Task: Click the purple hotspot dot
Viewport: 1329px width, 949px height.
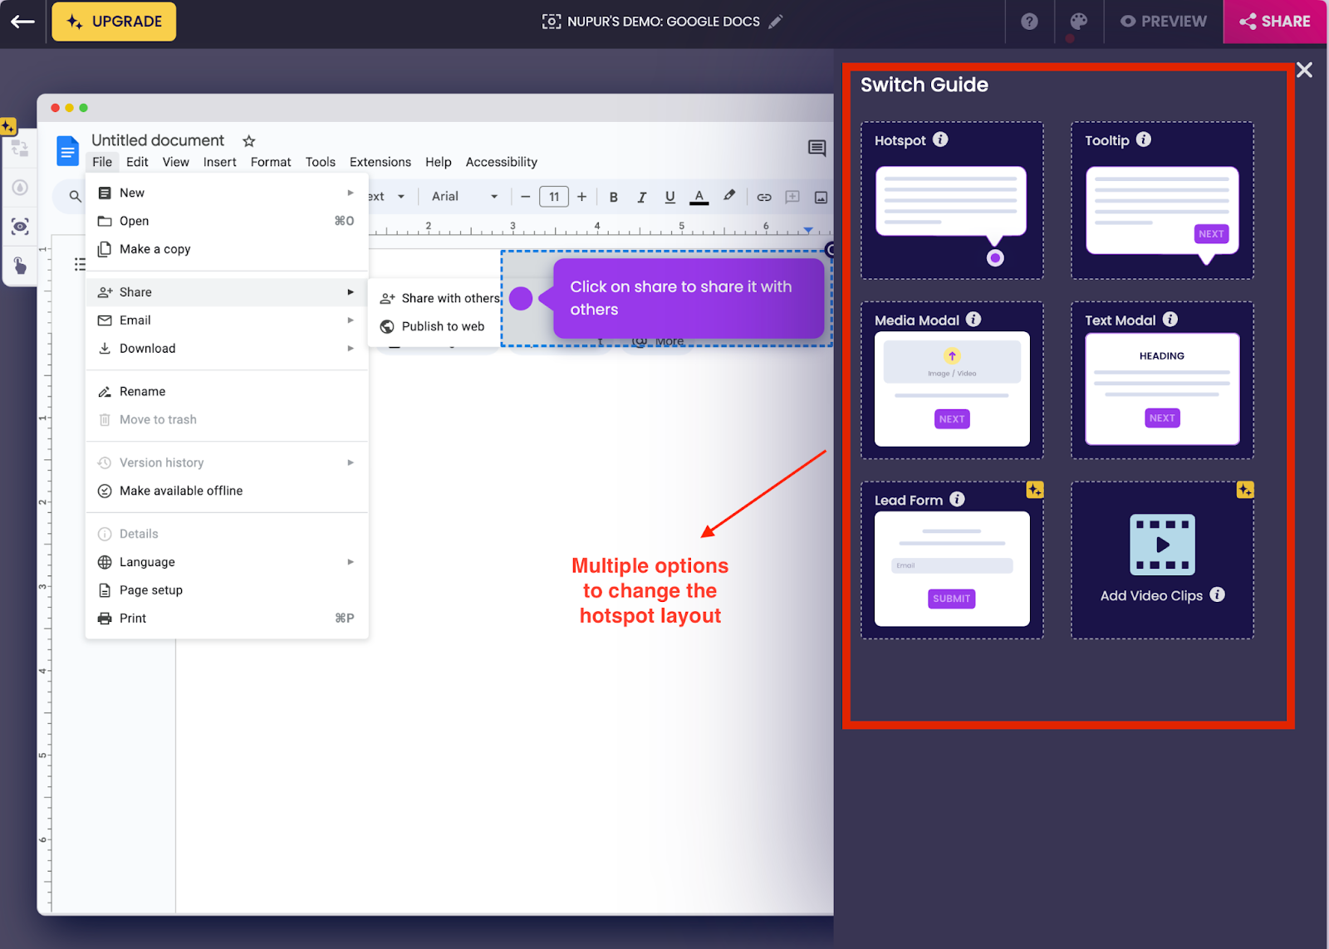Action: coord(521,298)
